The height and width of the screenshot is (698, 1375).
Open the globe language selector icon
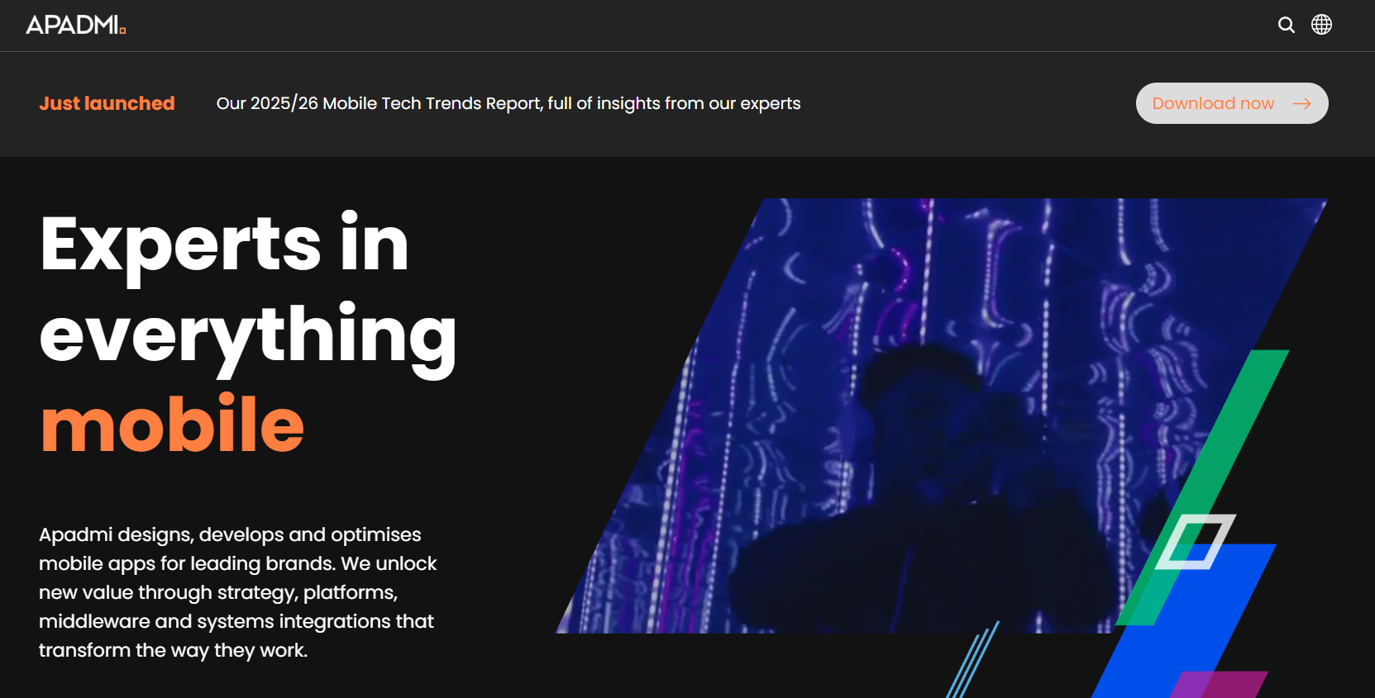(1321, 25)
